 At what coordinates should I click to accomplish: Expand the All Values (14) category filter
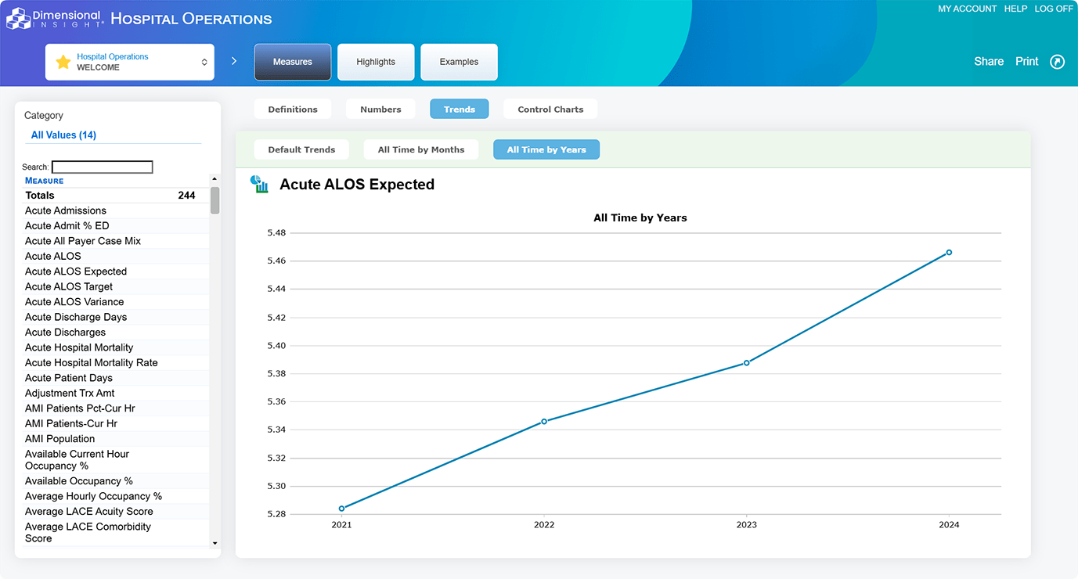pyautogui.click(x=63, y=135)
